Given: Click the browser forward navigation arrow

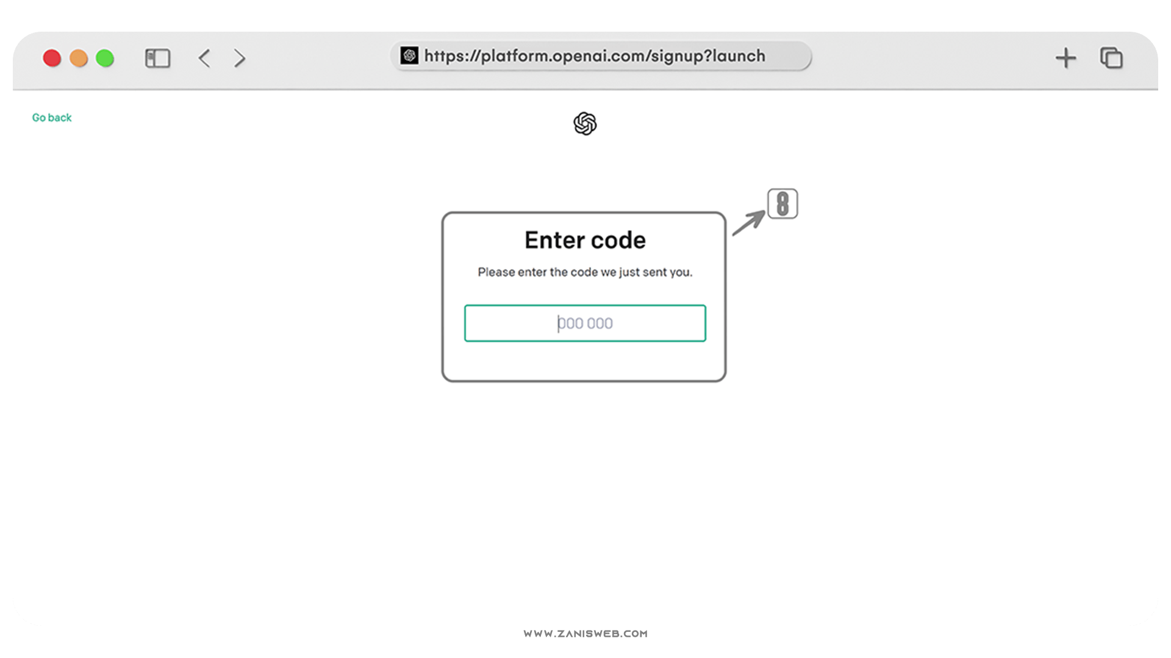Looking at the screenshot, I should tap(239, 58).
